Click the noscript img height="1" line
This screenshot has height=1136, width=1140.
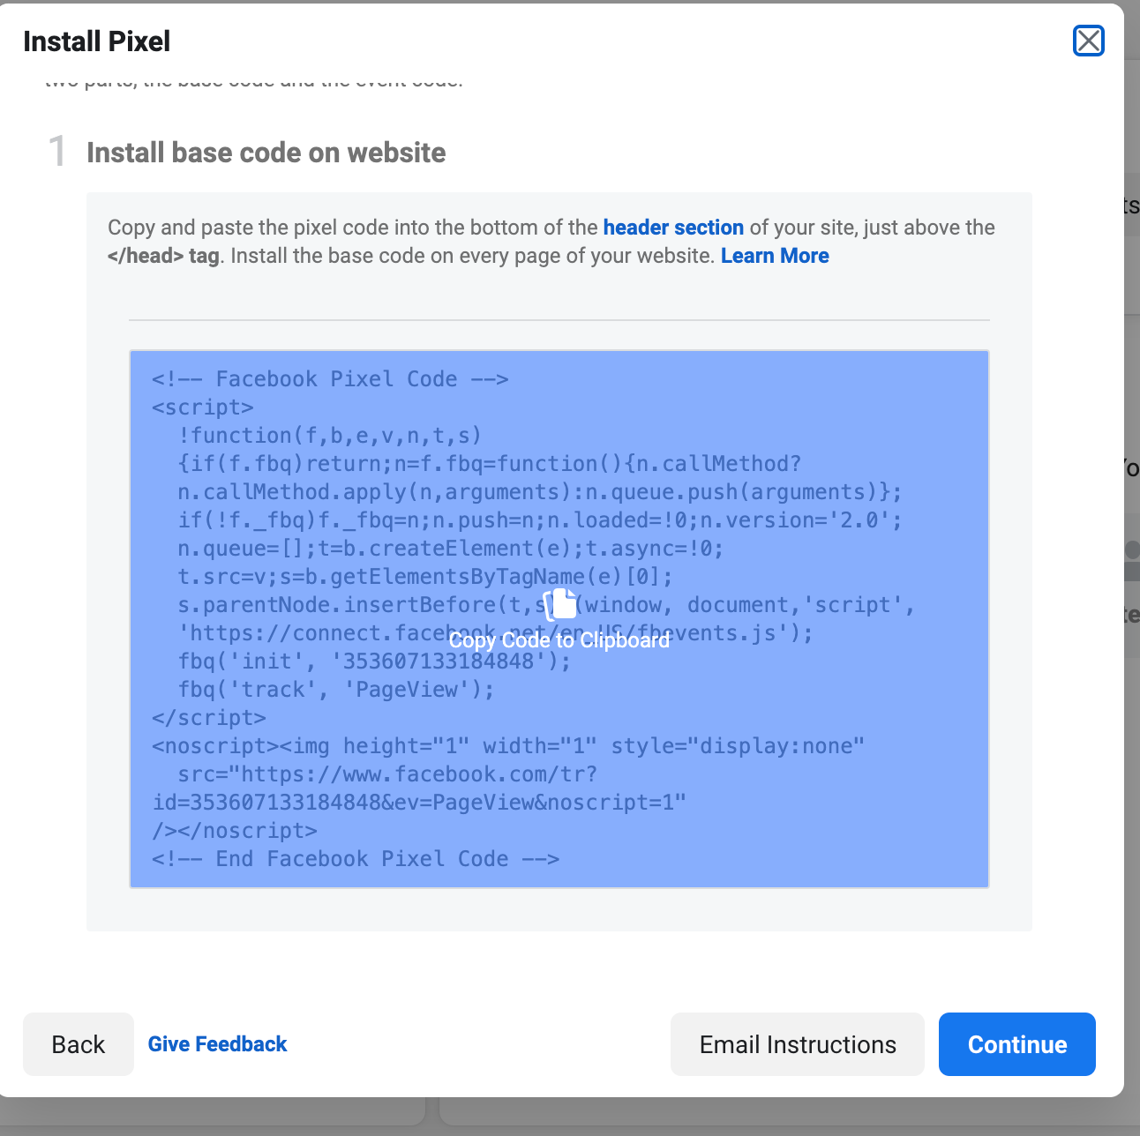(508, 746)
